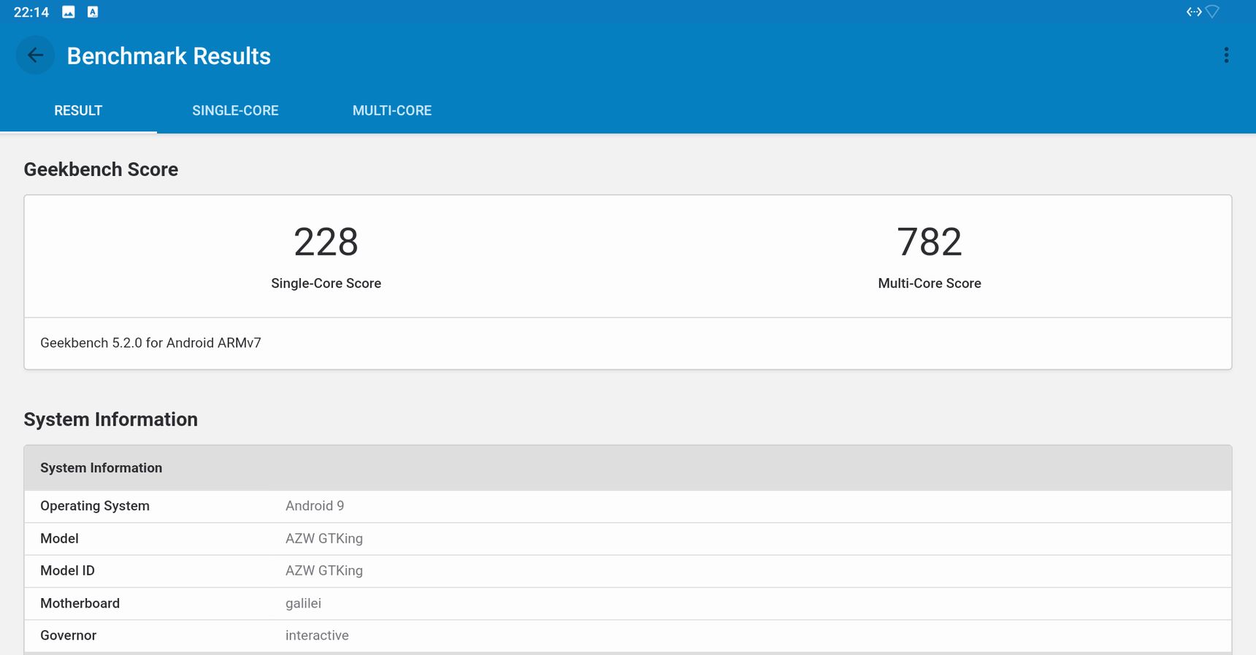Image resolution: width=1256 pixels, height=655 pixels.
Task: Select the RESULT tab
Action: (x=78, y=111)
